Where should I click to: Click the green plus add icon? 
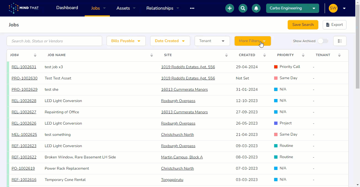(229, 8)
